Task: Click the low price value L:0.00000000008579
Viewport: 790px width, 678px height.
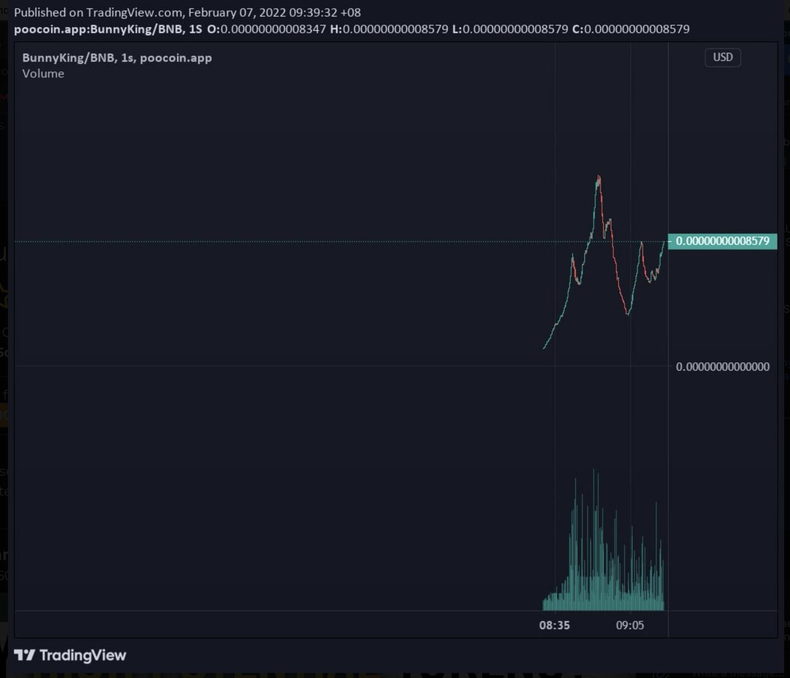Action: tap(511, 29)
